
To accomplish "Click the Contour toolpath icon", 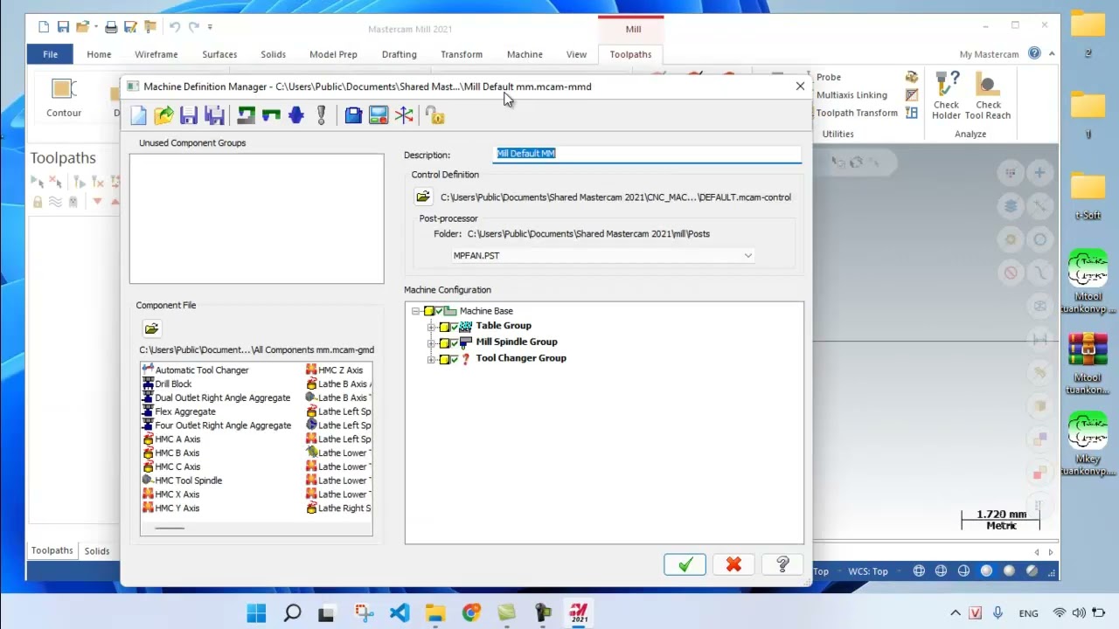I will coord(64,97).
